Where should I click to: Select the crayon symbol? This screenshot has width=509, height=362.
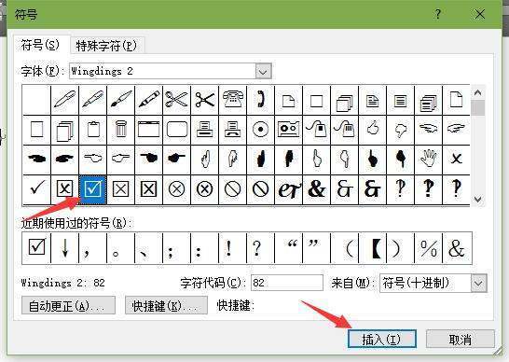(148, 100)
